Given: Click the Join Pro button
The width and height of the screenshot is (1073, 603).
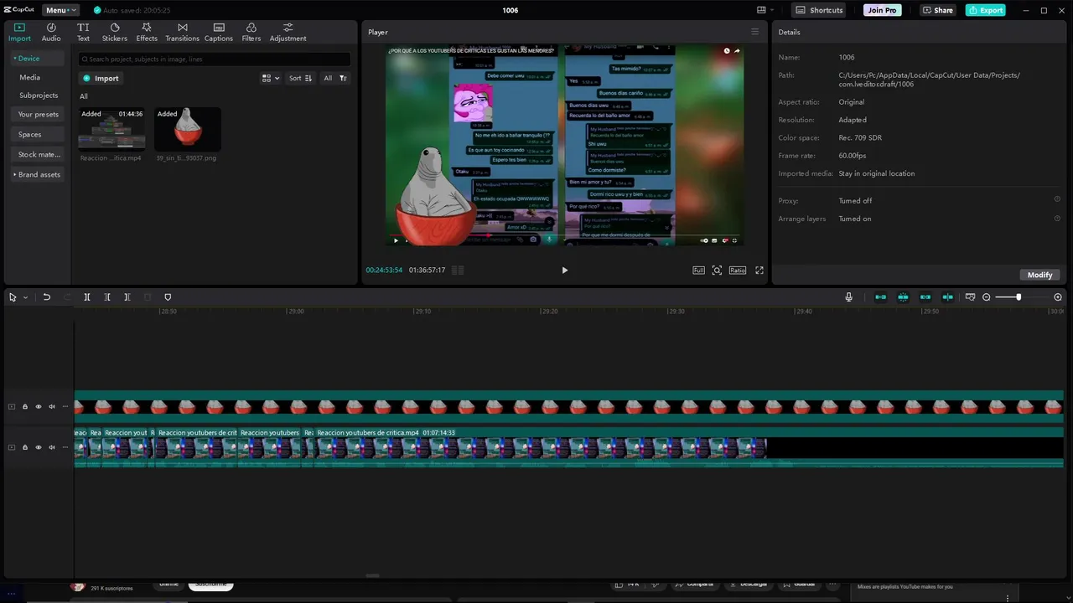Looking at the screenshot, I should coord(882,10).
